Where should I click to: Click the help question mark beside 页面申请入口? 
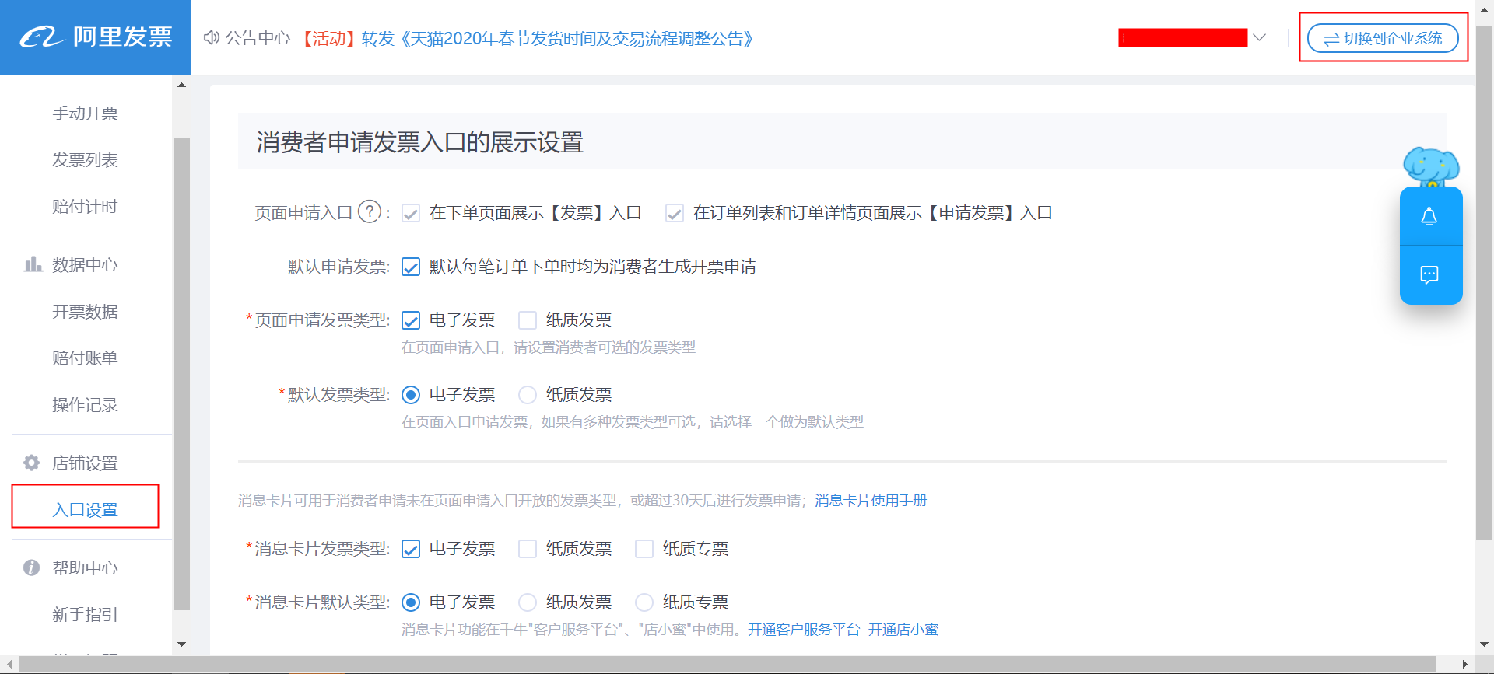coord(370,211)
